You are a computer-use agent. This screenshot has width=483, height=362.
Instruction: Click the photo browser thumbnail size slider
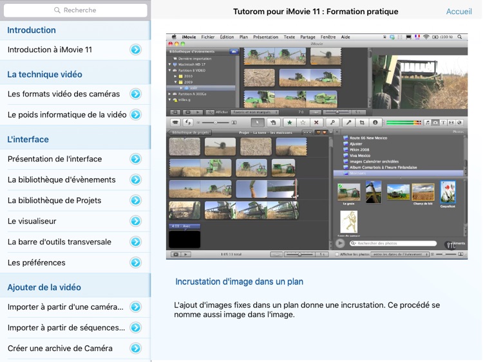(x=447, y=255)
